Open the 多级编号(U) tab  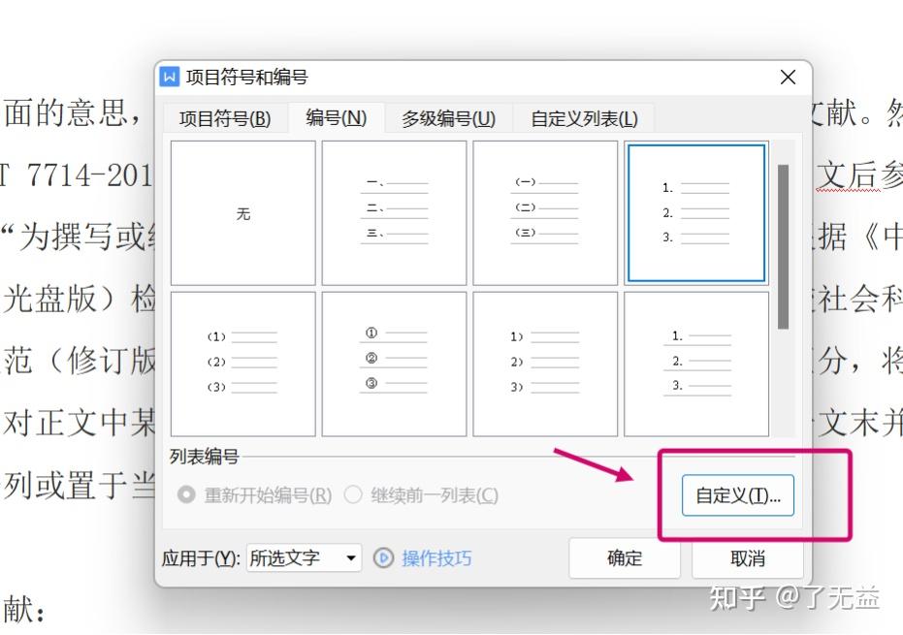point(449,118)
